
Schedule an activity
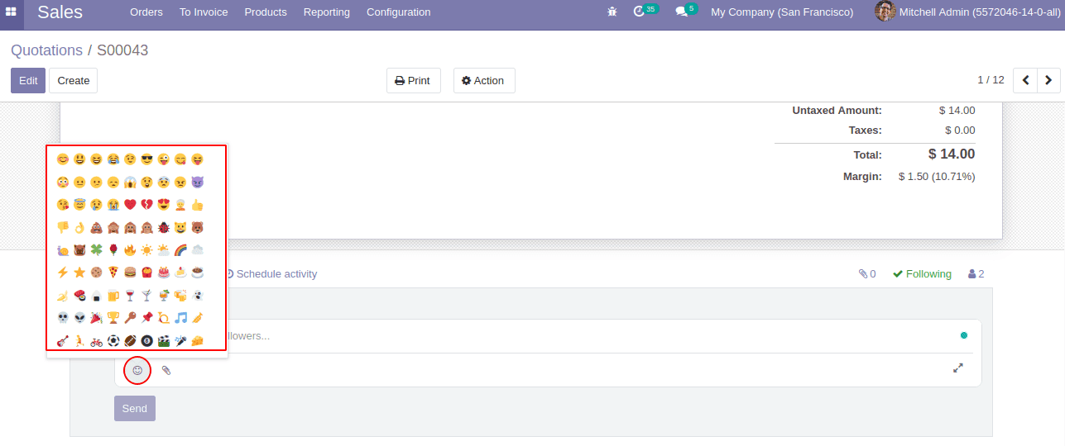coord(271,273)
